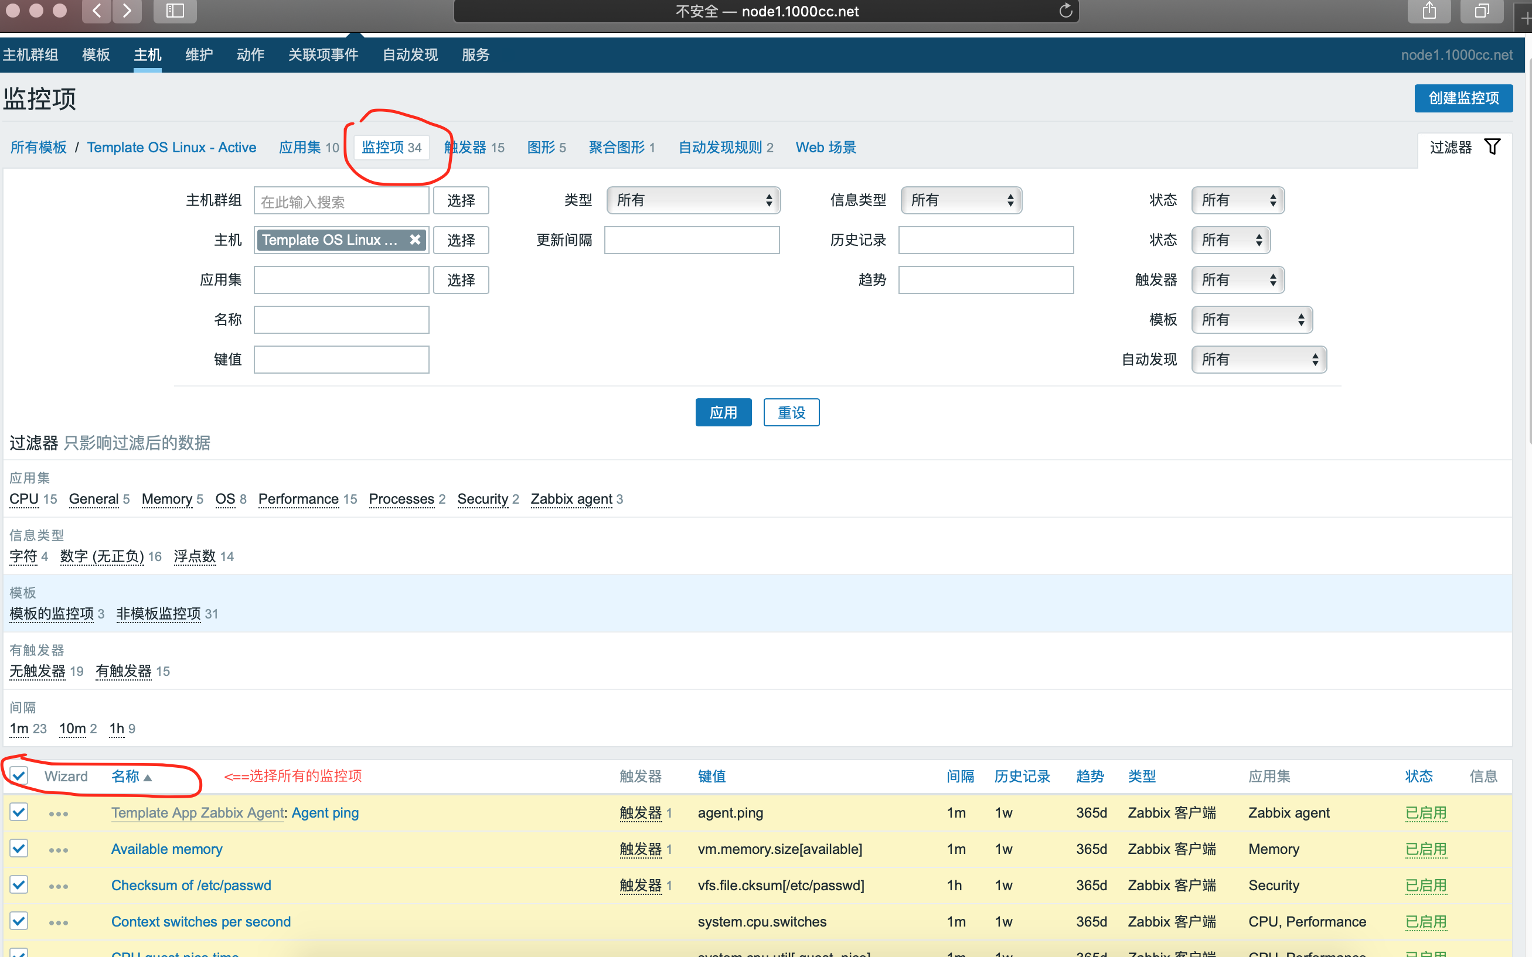Open the 类型 dropdown
The image size is (1532, 957).
tap(693, 201)
